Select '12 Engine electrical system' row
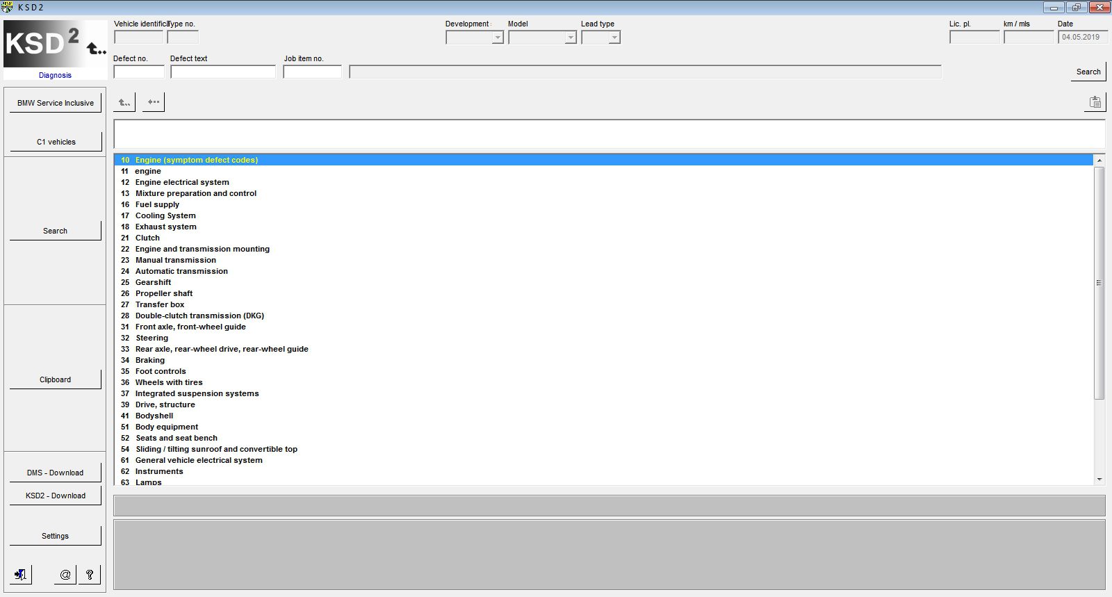The width and height of the screenshot is (1112, 597). [x=603, y=182]
